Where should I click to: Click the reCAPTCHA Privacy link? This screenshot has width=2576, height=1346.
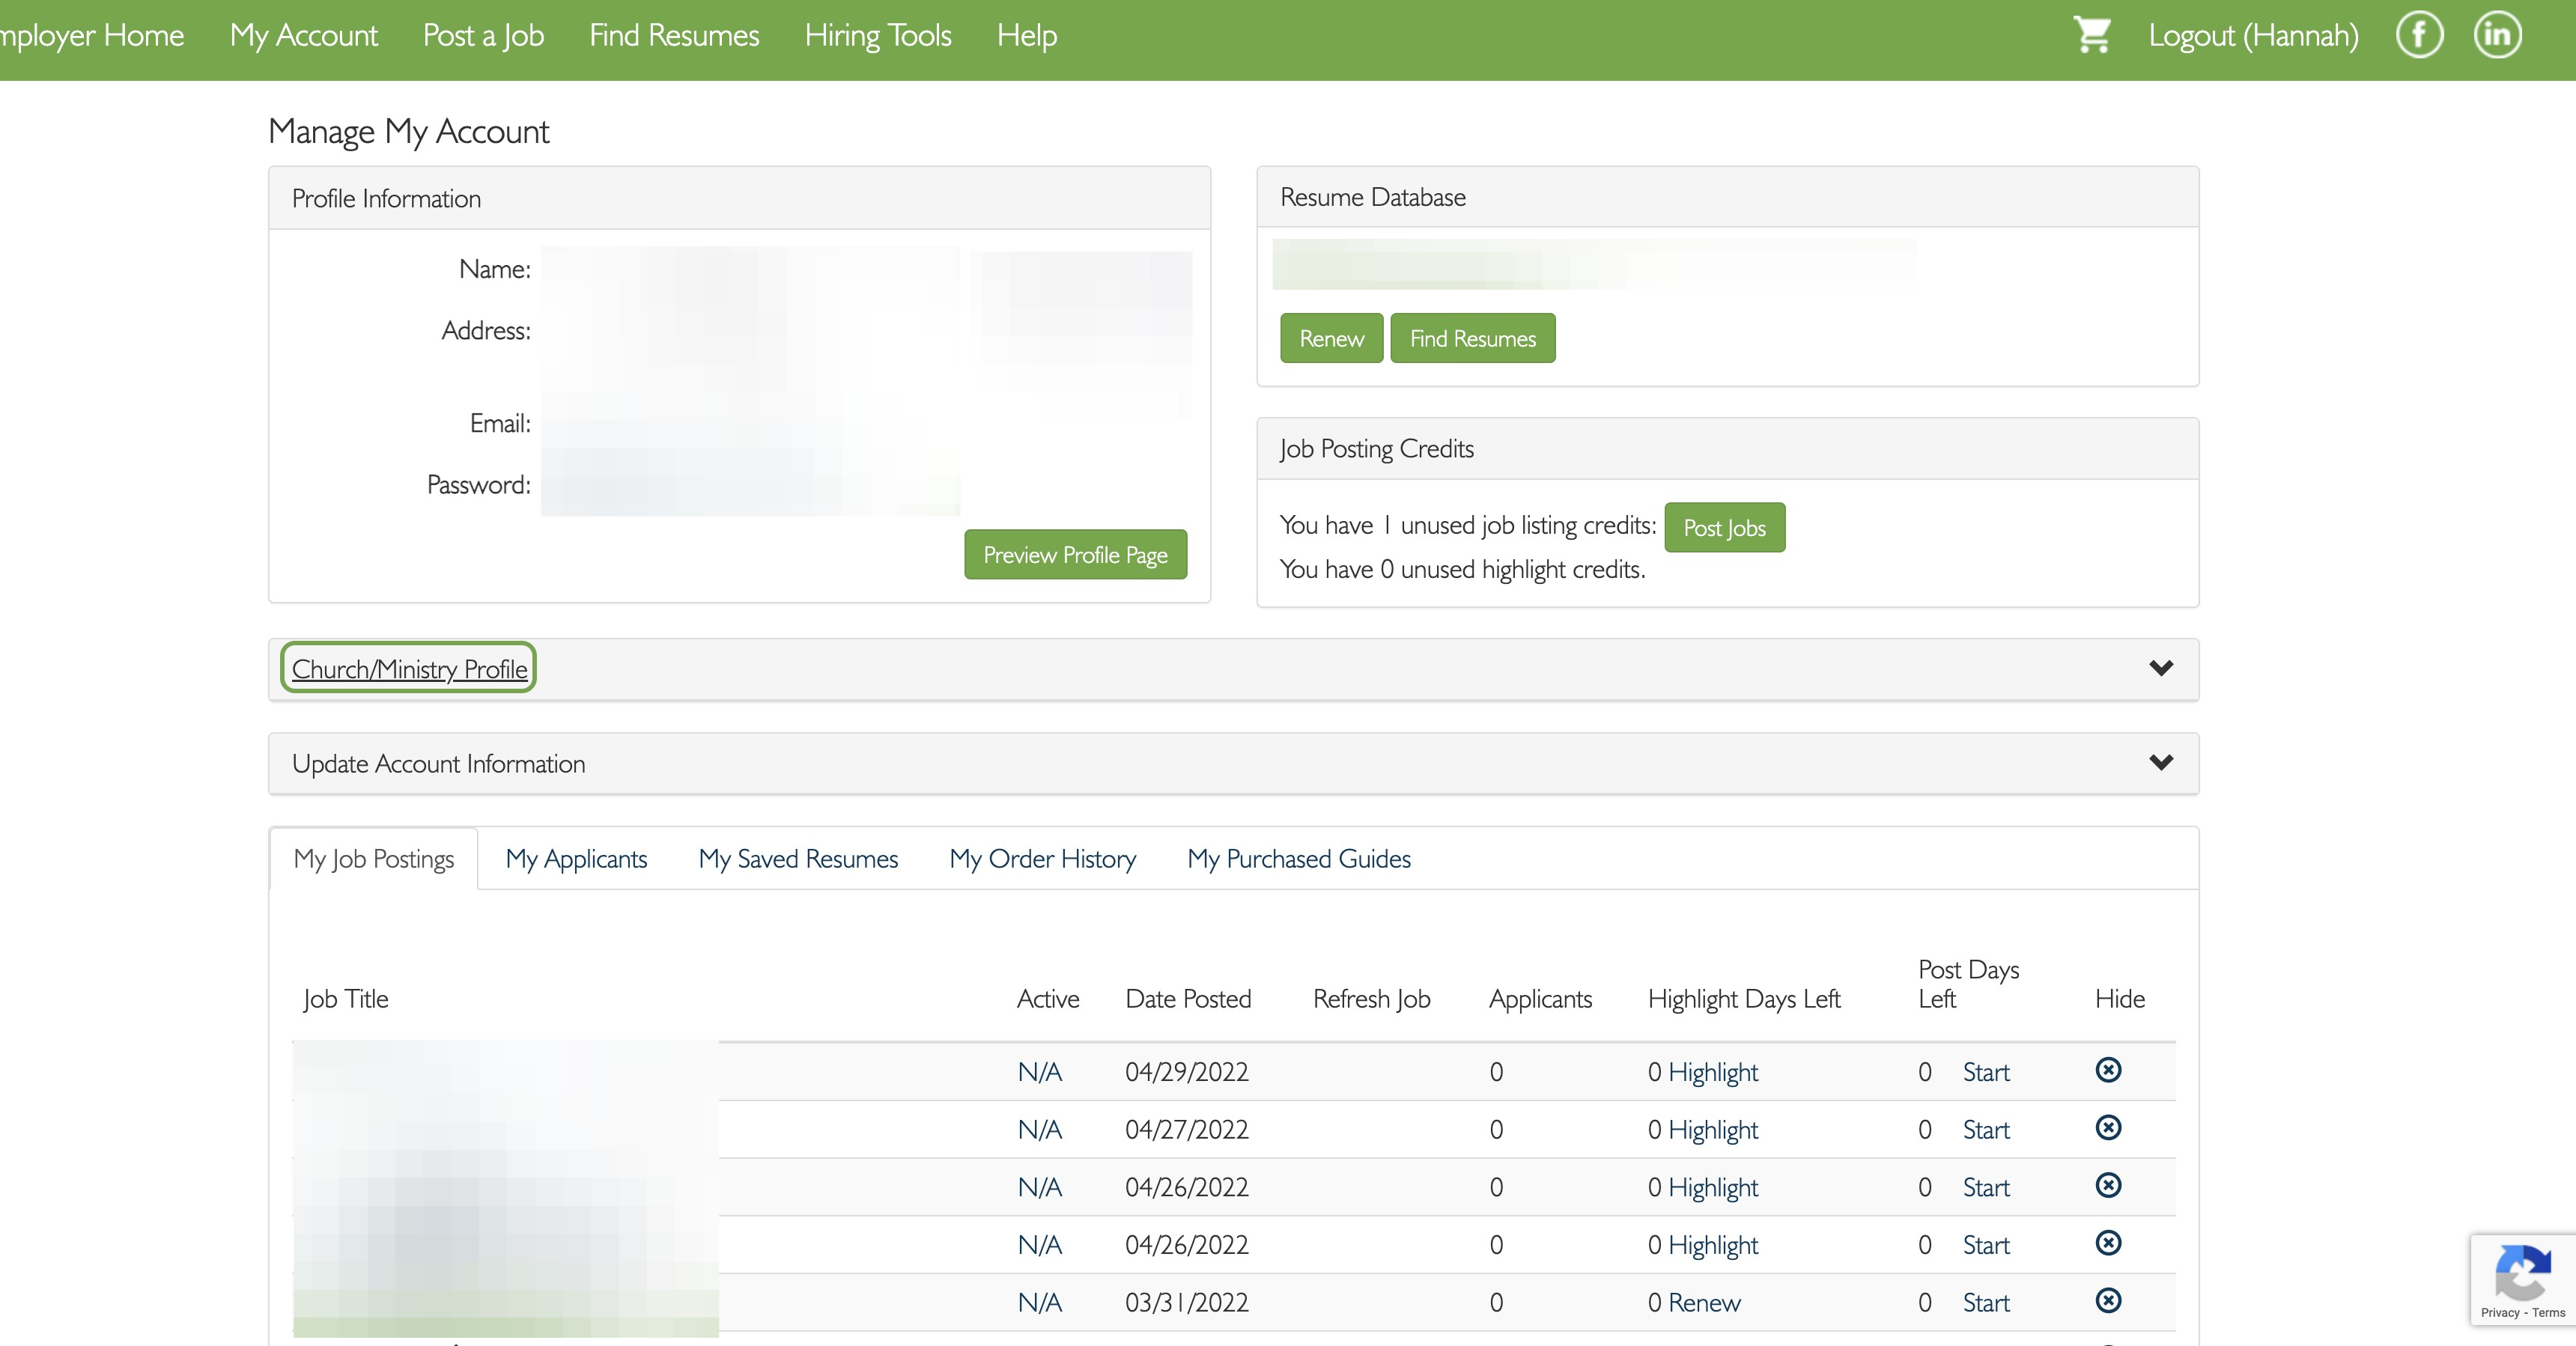(2499, 1313)
